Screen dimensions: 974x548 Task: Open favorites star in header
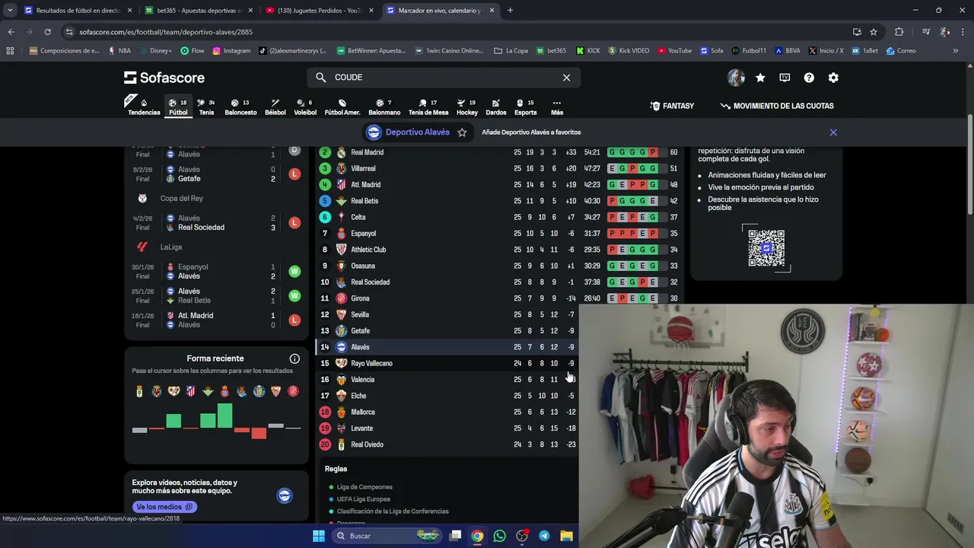click(760, 78)
